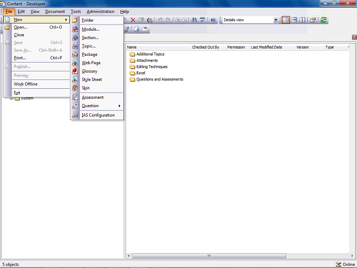Choose Folder from the New submenu
The width and height of the screenshot is (357, 268).
97,20
